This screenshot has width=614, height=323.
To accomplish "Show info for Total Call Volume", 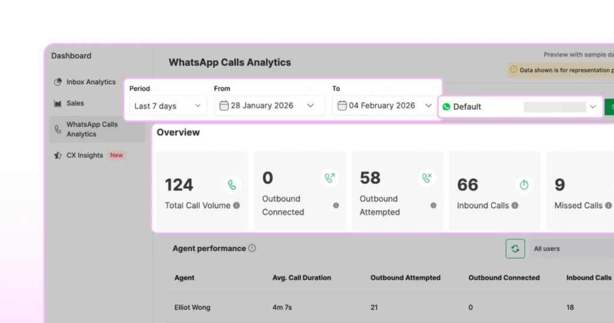I will tap(236, 205).
